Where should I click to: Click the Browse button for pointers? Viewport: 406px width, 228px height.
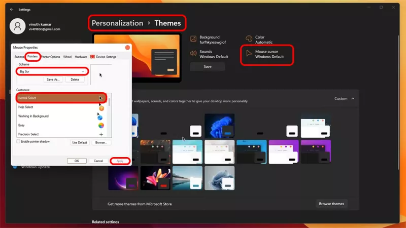(101, 142)
